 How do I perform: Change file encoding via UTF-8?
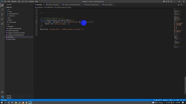point(171,100)
